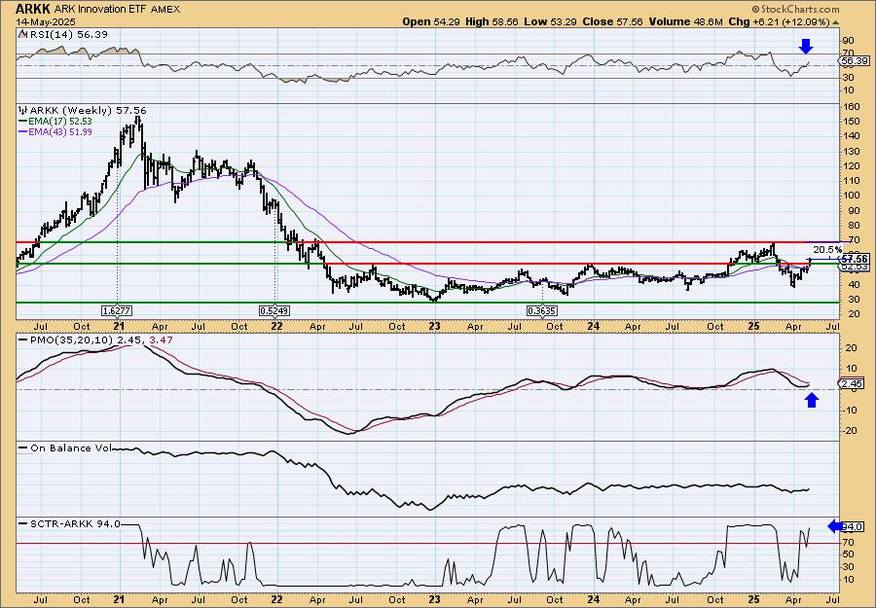Image resolution: width=876 pixels, height=608 pixels.
Task: Open the StockCharts.com copyright link
Action: [795, 9]
